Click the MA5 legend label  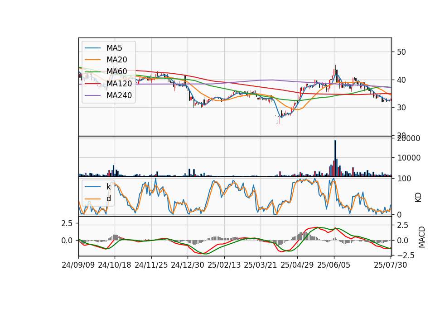pos(114,48)
